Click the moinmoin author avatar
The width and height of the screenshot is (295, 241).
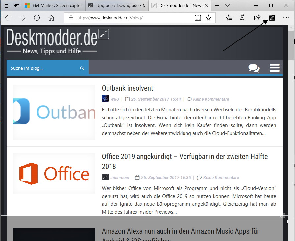pos(105,177)
